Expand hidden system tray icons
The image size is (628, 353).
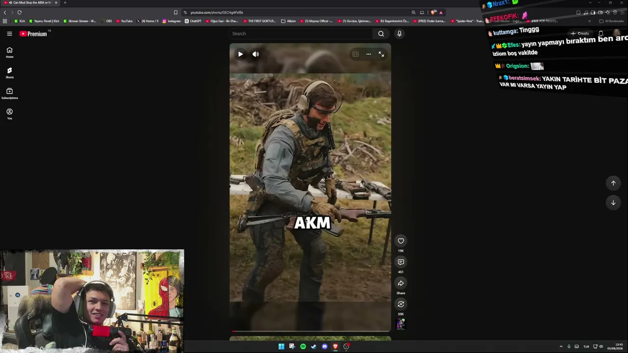click(561, 347)
